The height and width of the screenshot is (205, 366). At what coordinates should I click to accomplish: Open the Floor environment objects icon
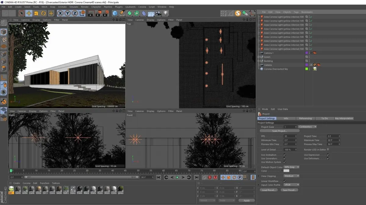click(151, 13)
